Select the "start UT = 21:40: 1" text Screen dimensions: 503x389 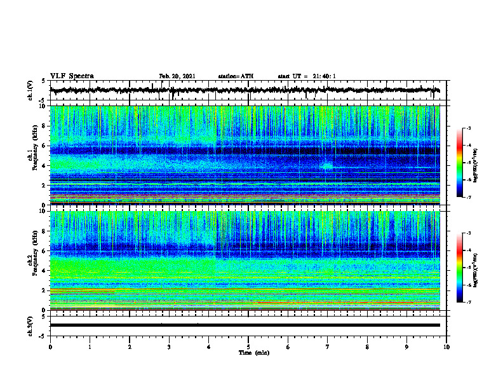[x=307, y=76]
